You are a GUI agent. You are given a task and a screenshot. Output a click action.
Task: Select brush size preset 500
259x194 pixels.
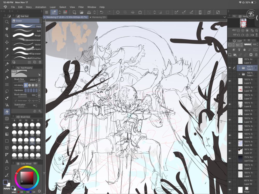[20, 148]
